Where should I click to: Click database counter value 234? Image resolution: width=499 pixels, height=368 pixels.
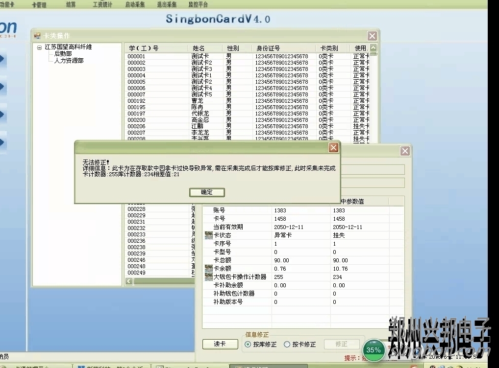pos(337,277)
